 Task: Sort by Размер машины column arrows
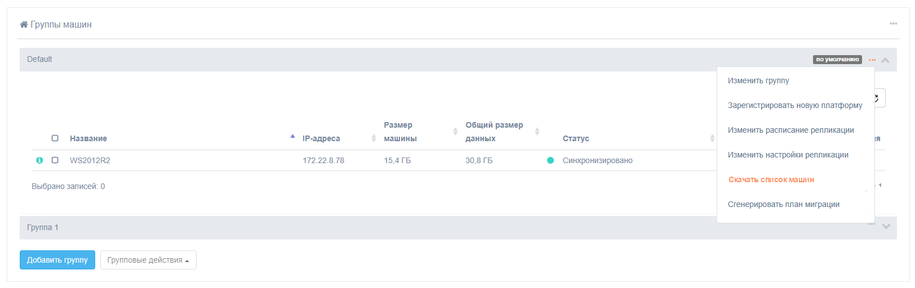[455, 132]
